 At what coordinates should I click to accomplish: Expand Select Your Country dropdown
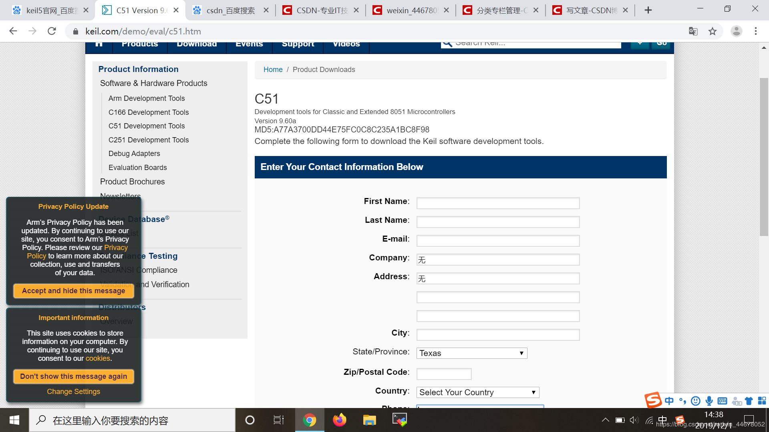click(478, 392)
